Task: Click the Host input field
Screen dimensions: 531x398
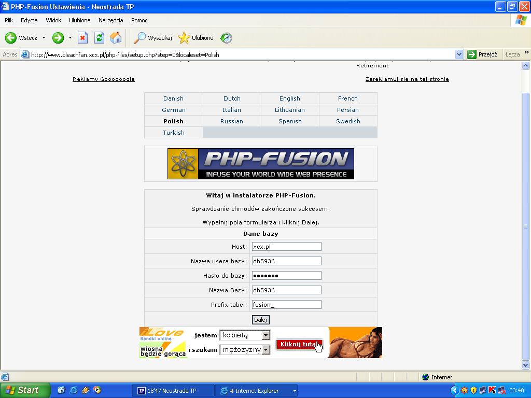Action: pyautogui.click(x=286, y=246)
